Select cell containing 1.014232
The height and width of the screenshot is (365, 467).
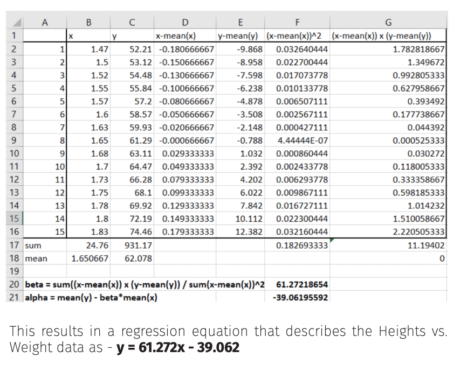point(388,206)
